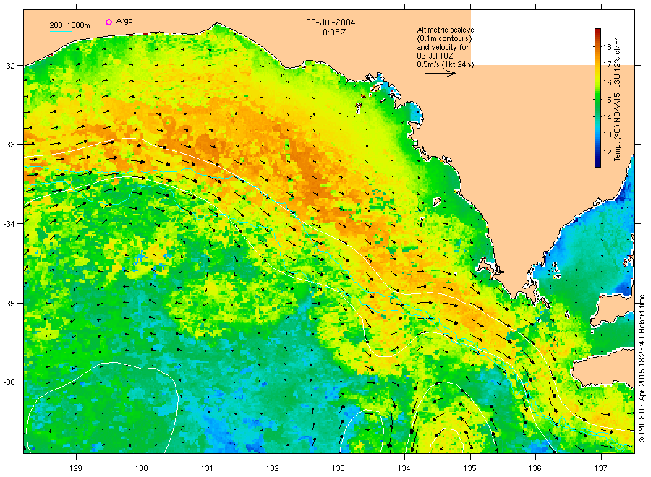Click the longitude axis label '137'
The image size is (651, 477).
[601, 469]
